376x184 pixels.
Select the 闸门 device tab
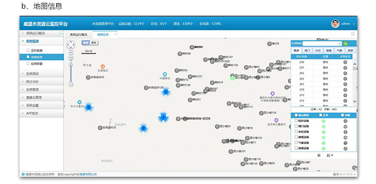point(307,51)
